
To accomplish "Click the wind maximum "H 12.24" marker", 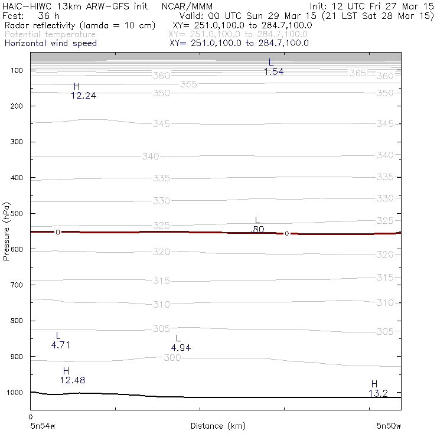I will pos(83,91).
